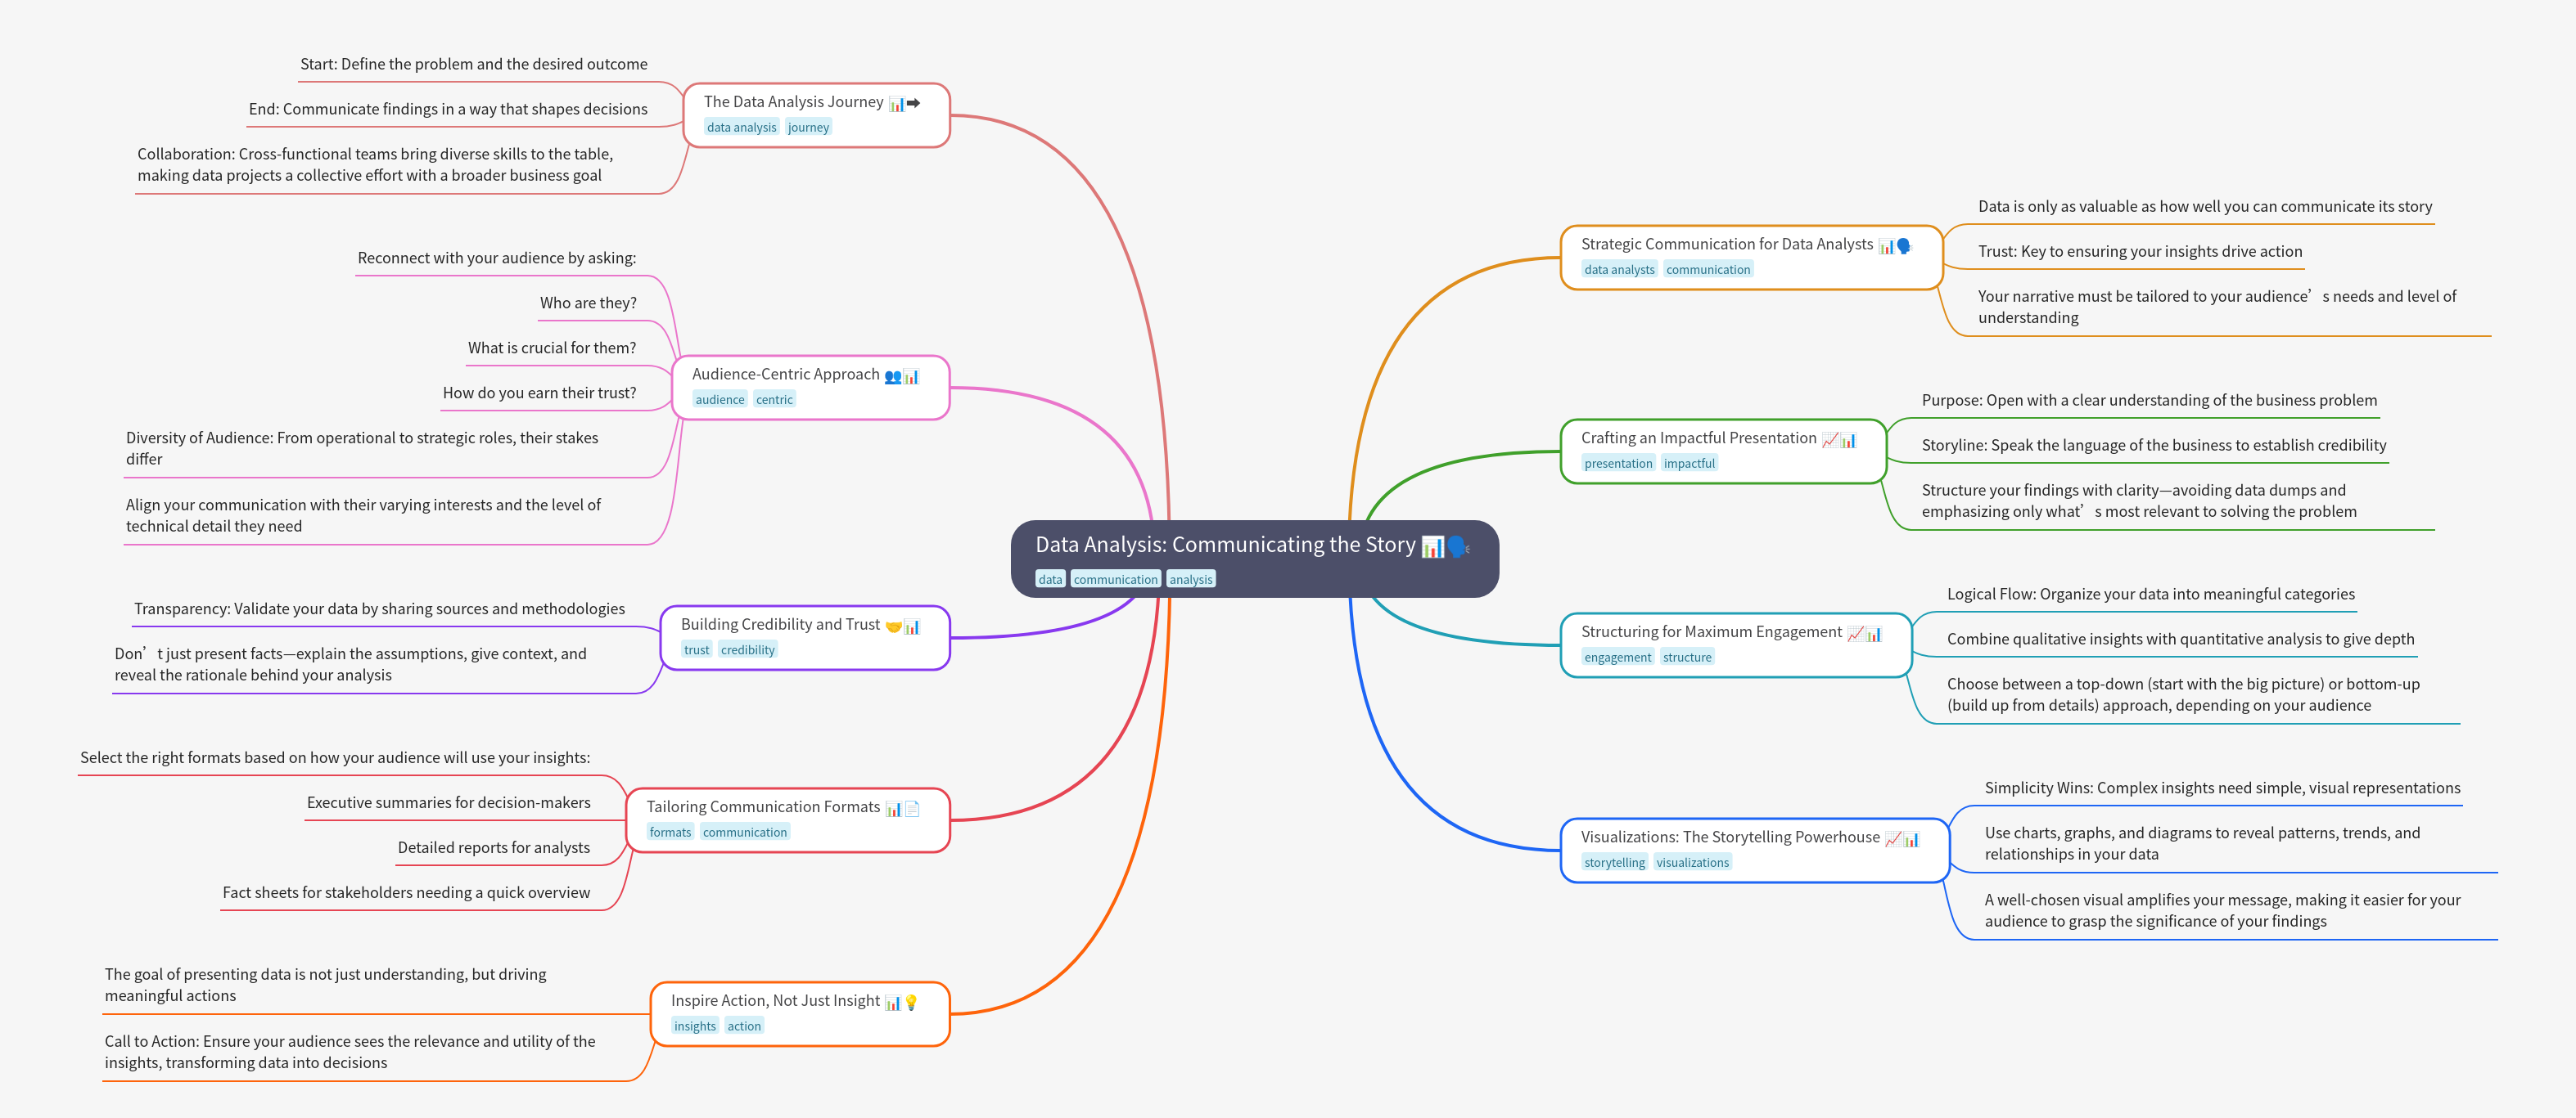Click the 'presentation' tag
Image resolution: width=2576 pixels, height=1118 pixels.
[1618, 464]
